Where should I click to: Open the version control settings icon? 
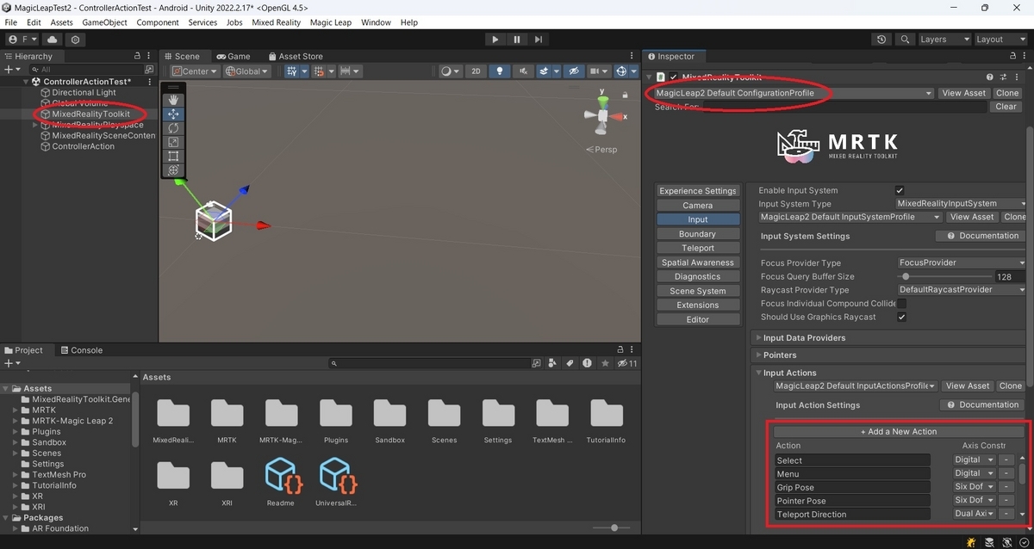(76, 40)
